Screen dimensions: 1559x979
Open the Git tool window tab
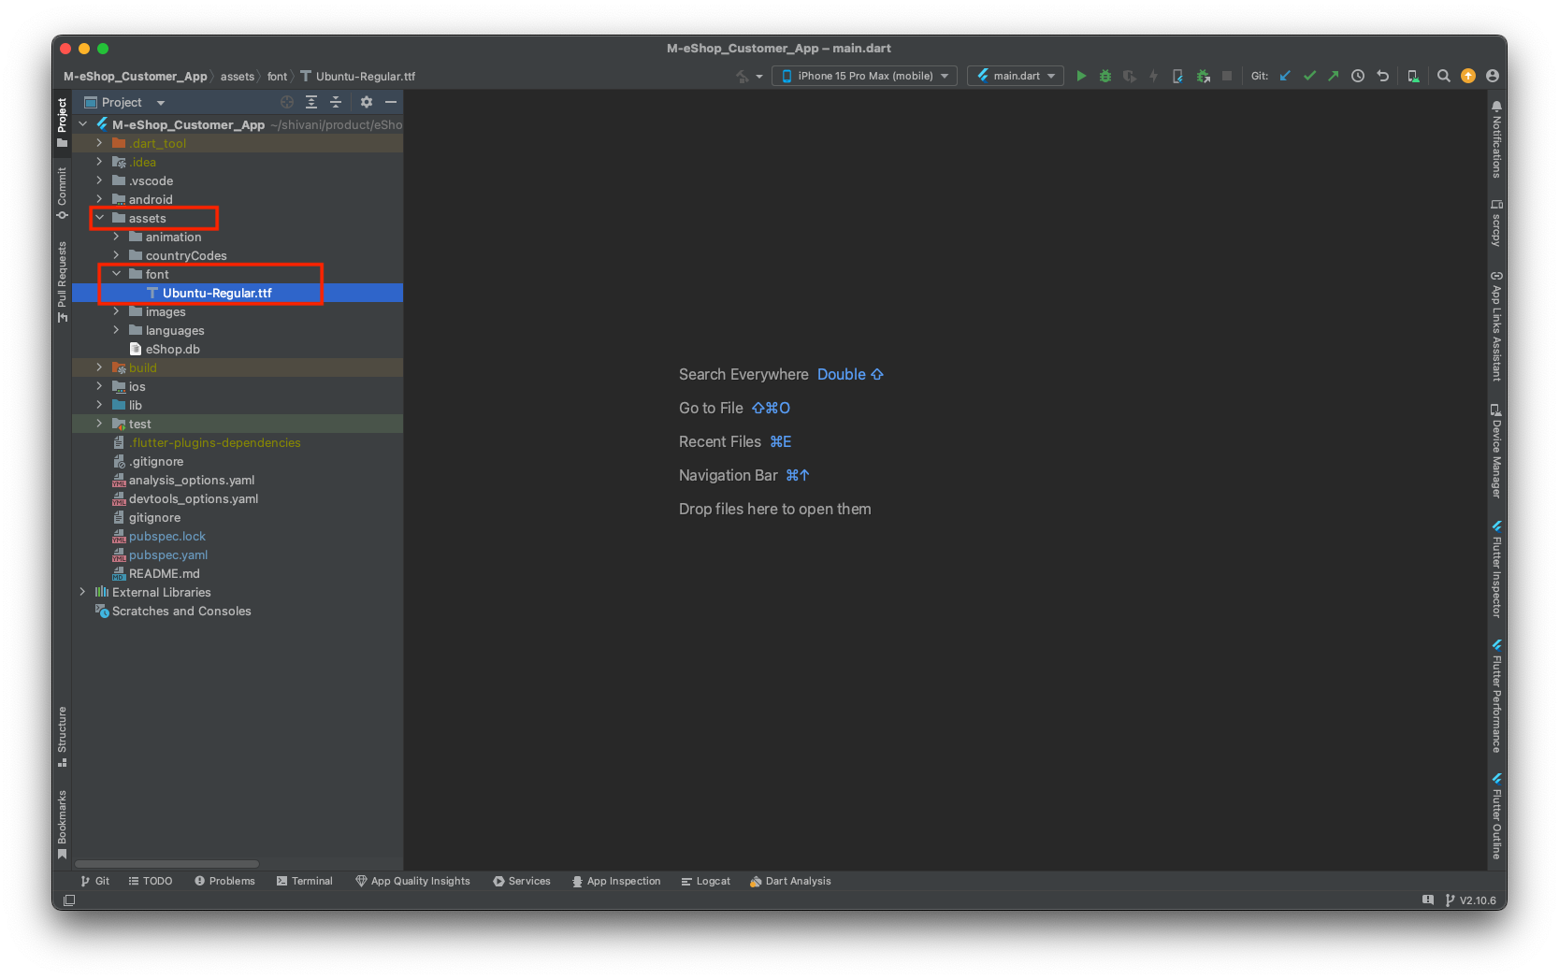point(95,881)
